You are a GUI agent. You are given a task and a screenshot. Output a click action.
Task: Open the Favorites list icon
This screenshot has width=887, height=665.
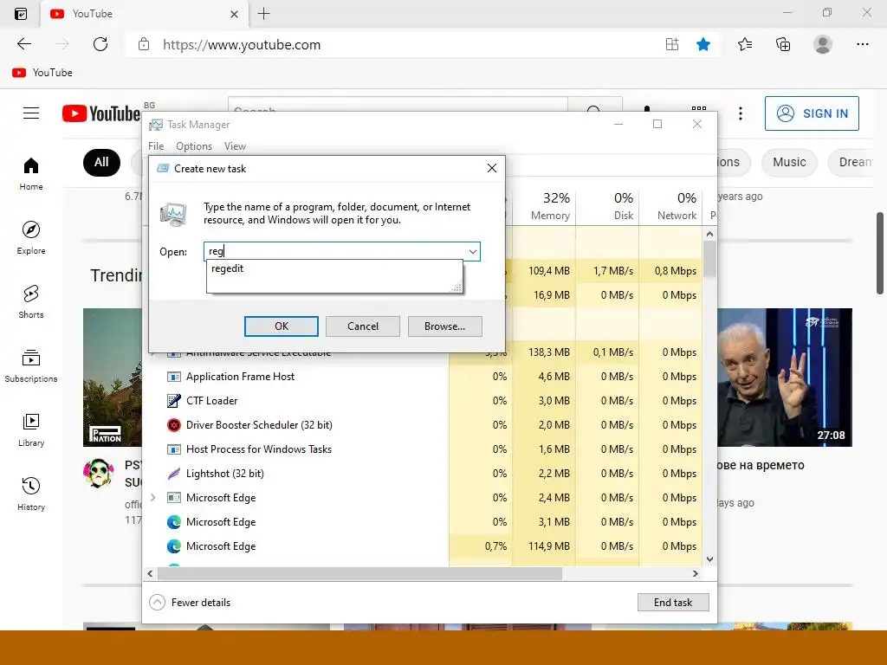[x=745, y=44]
